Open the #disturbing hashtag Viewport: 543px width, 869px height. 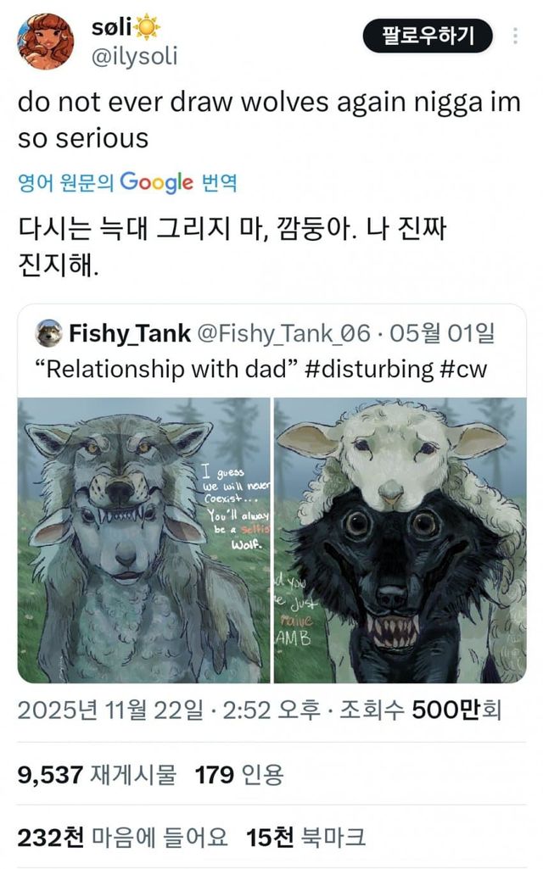369,369
